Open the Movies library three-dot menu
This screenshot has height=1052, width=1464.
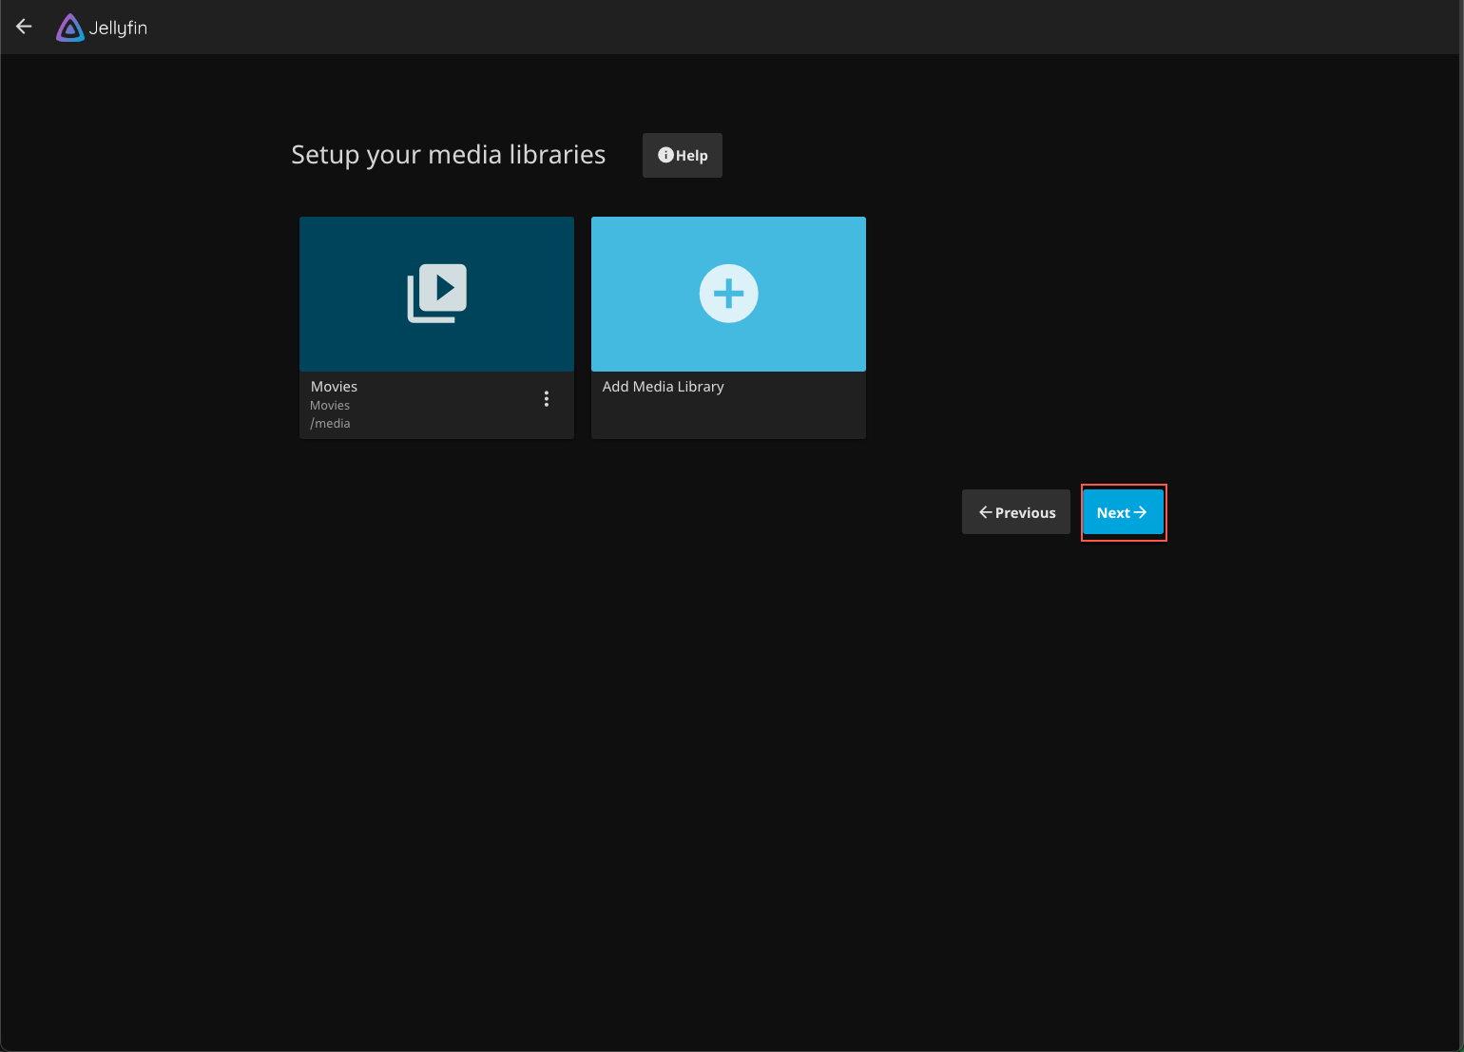click(x=547, y=399)
